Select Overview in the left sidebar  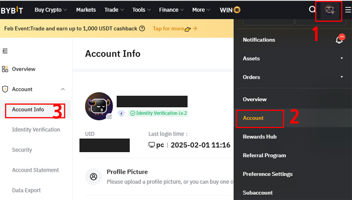pos(24,69)
